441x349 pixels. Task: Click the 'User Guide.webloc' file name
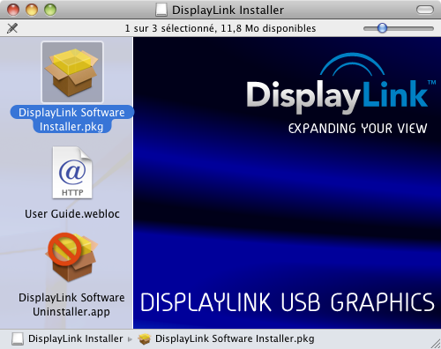72,214
